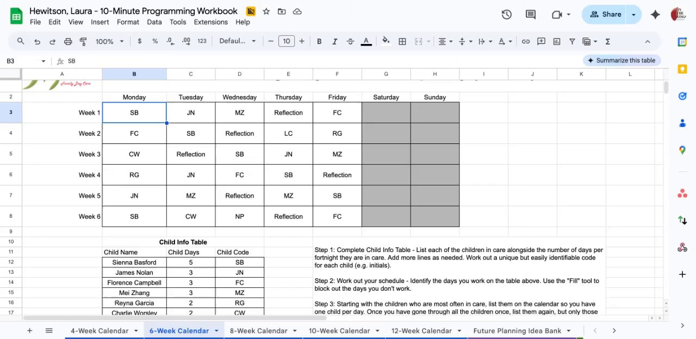
Task: Format as currency
Action: click(x=140, y=41)
